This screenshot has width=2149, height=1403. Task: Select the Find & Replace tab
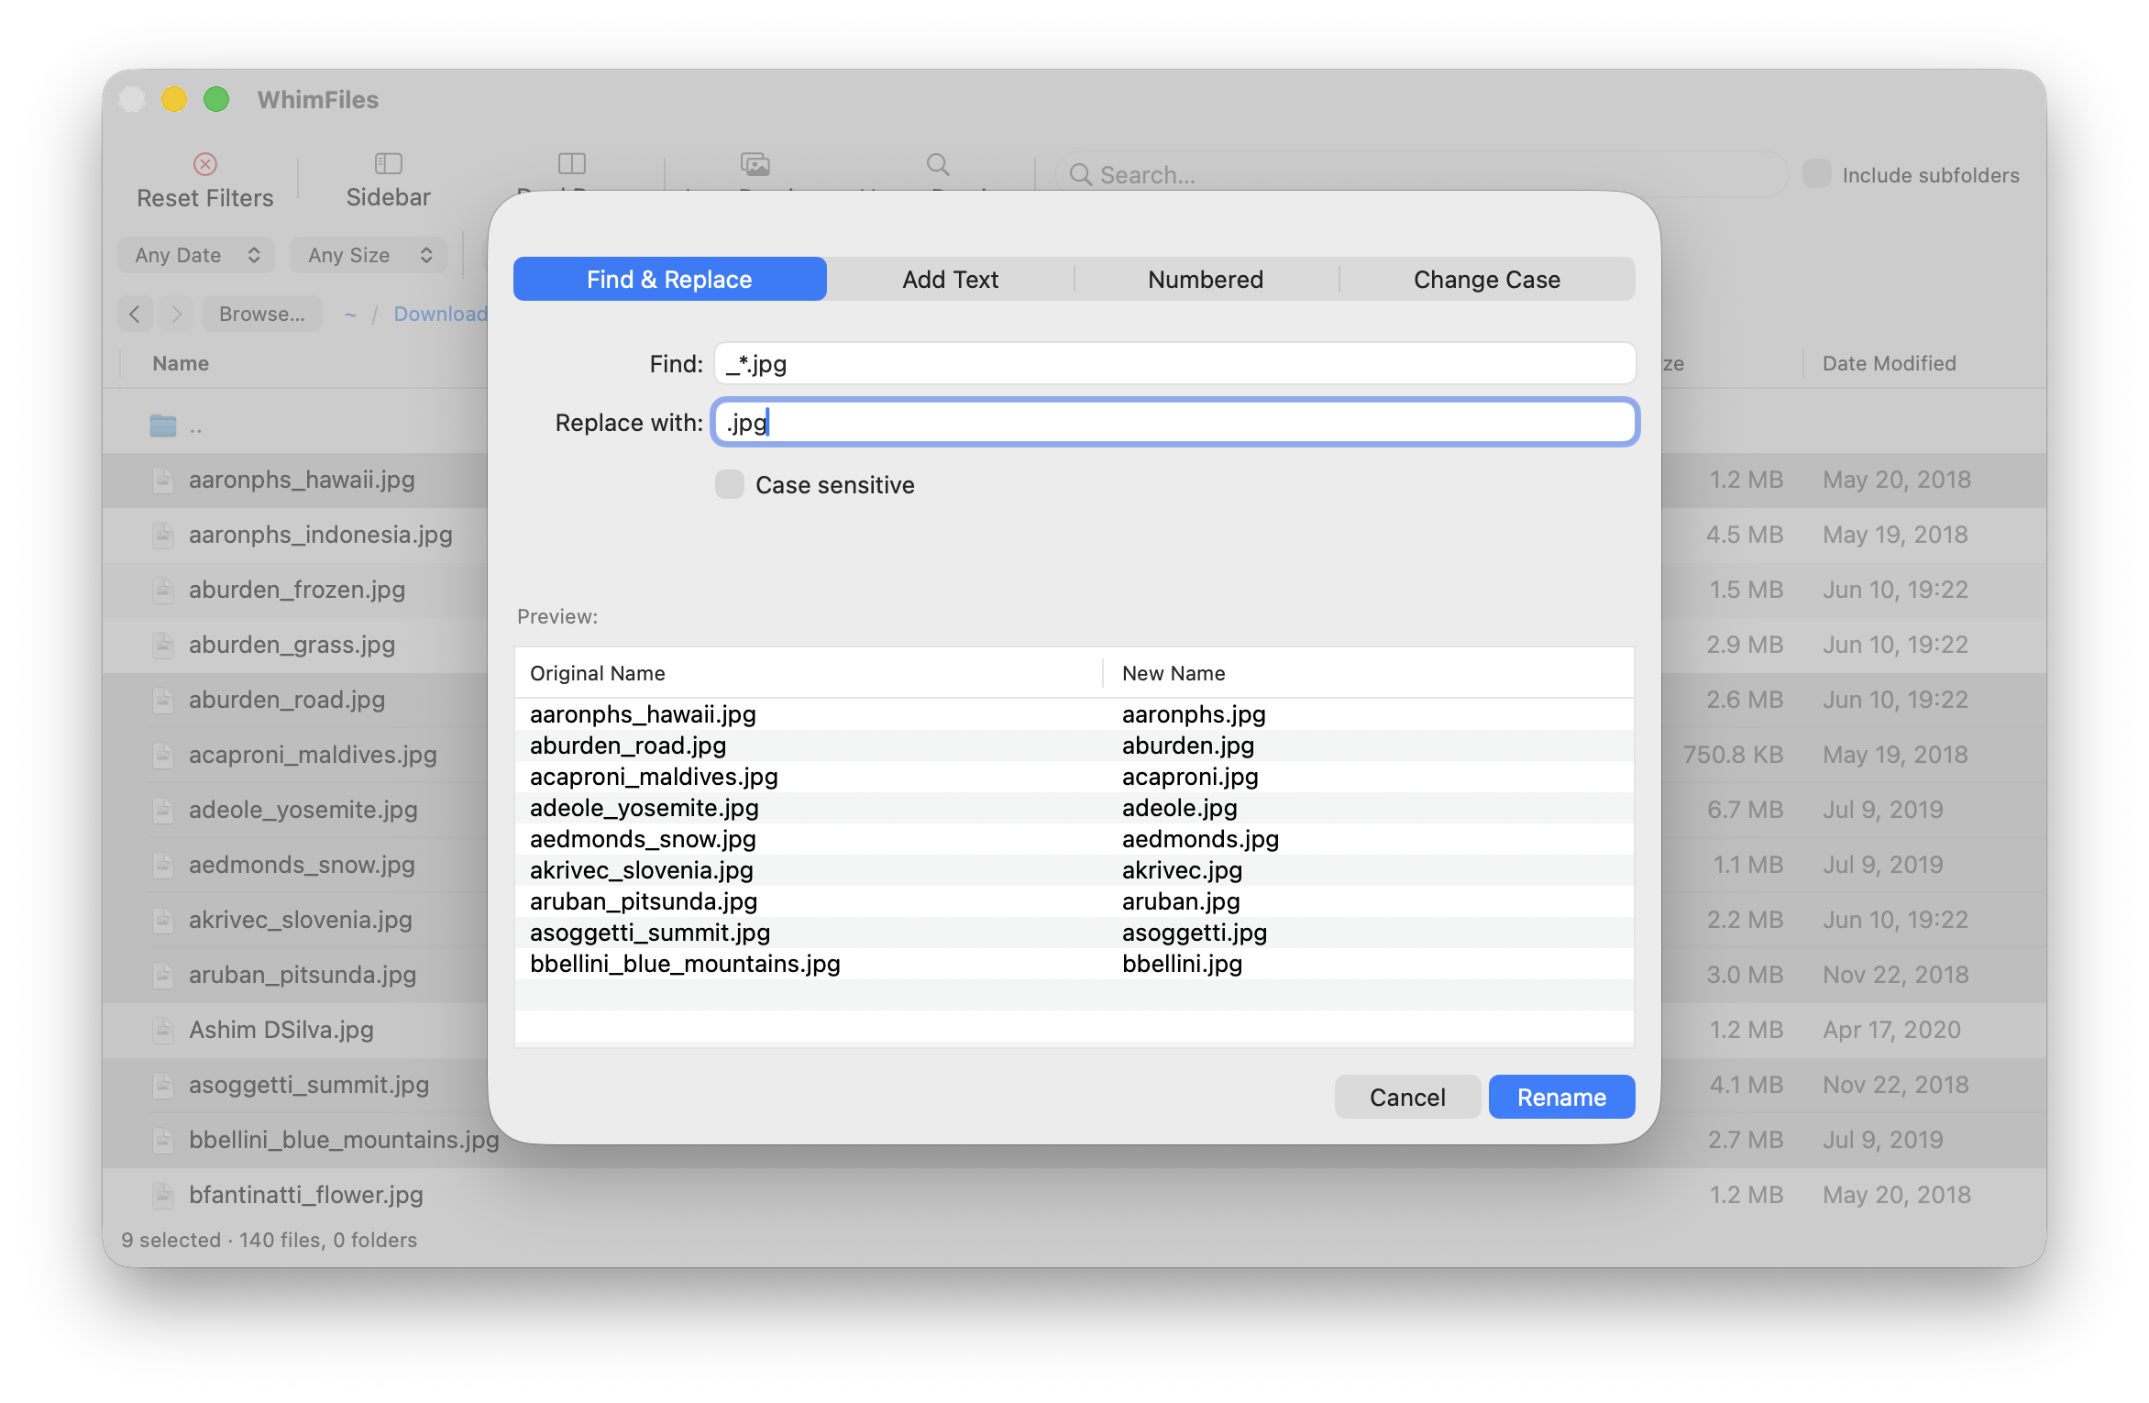(670, 279)
